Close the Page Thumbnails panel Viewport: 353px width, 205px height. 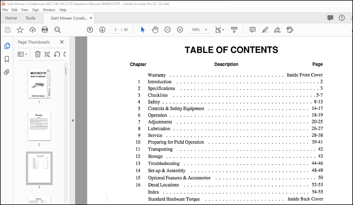[x=62, y=42]
